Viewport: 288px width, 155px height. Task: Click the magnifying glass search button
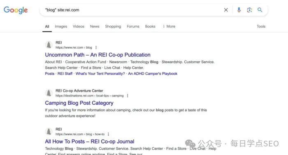(260, 10)
